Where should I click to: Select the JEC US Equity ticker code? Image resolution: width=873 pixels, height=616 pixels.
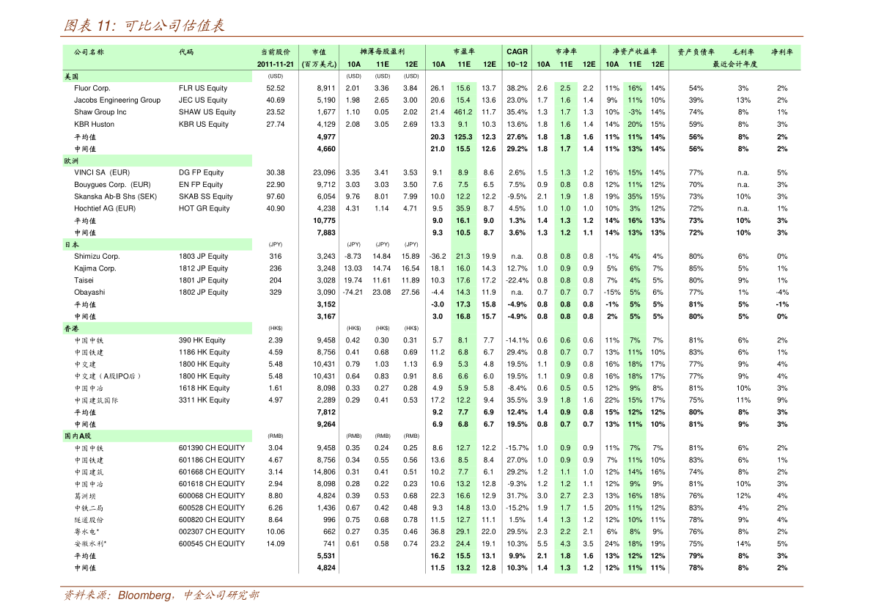(x=202, y=100)
